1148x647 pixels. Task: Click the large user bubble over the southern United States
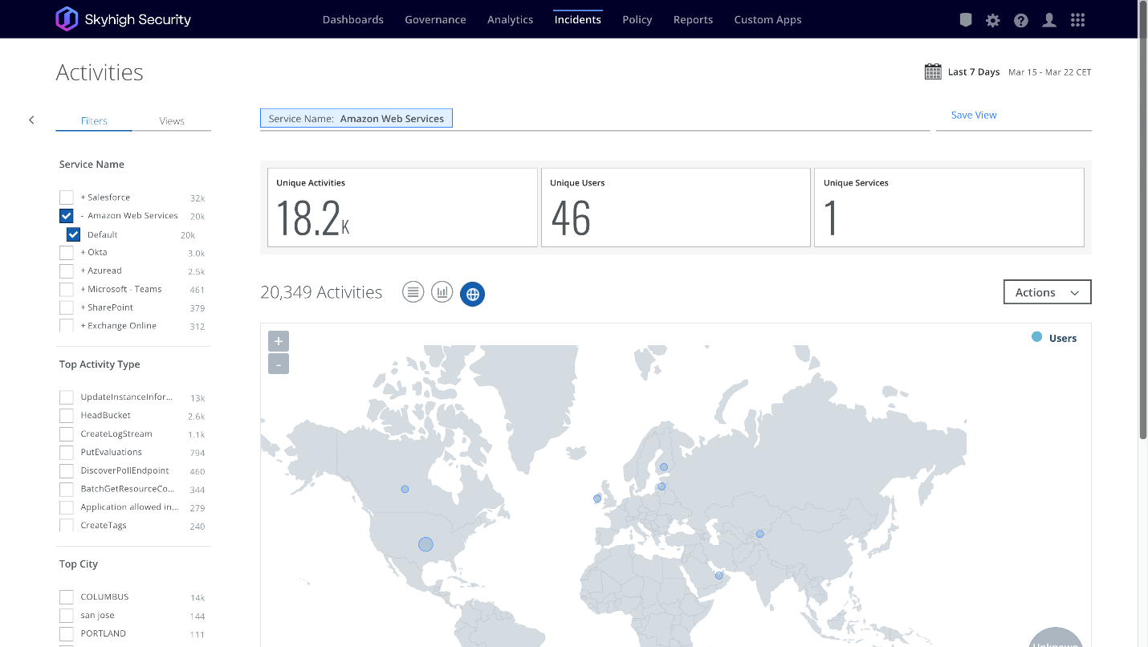[x=425, y=544]
